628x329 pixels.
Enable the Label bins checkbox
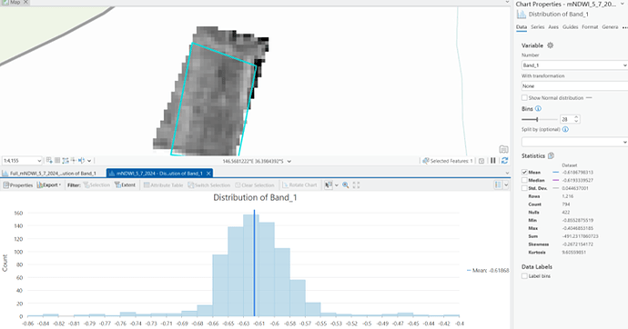point(524,276)
